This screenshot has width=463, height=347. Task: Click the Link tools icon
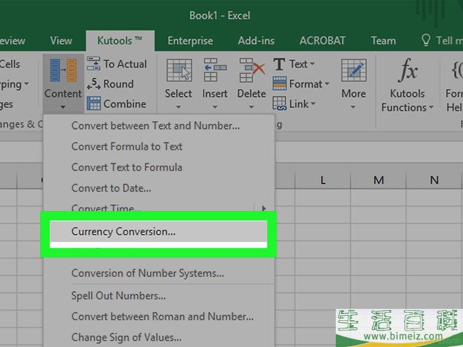[279, 104]
